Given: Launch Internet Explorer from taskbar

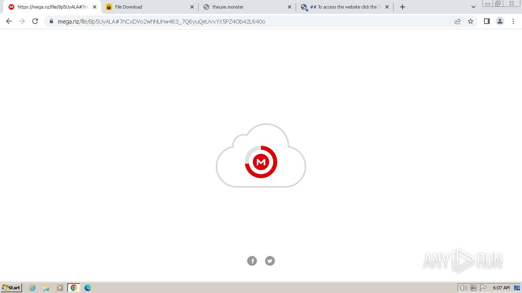Looking at the screenshot, I should click(33, 288).
